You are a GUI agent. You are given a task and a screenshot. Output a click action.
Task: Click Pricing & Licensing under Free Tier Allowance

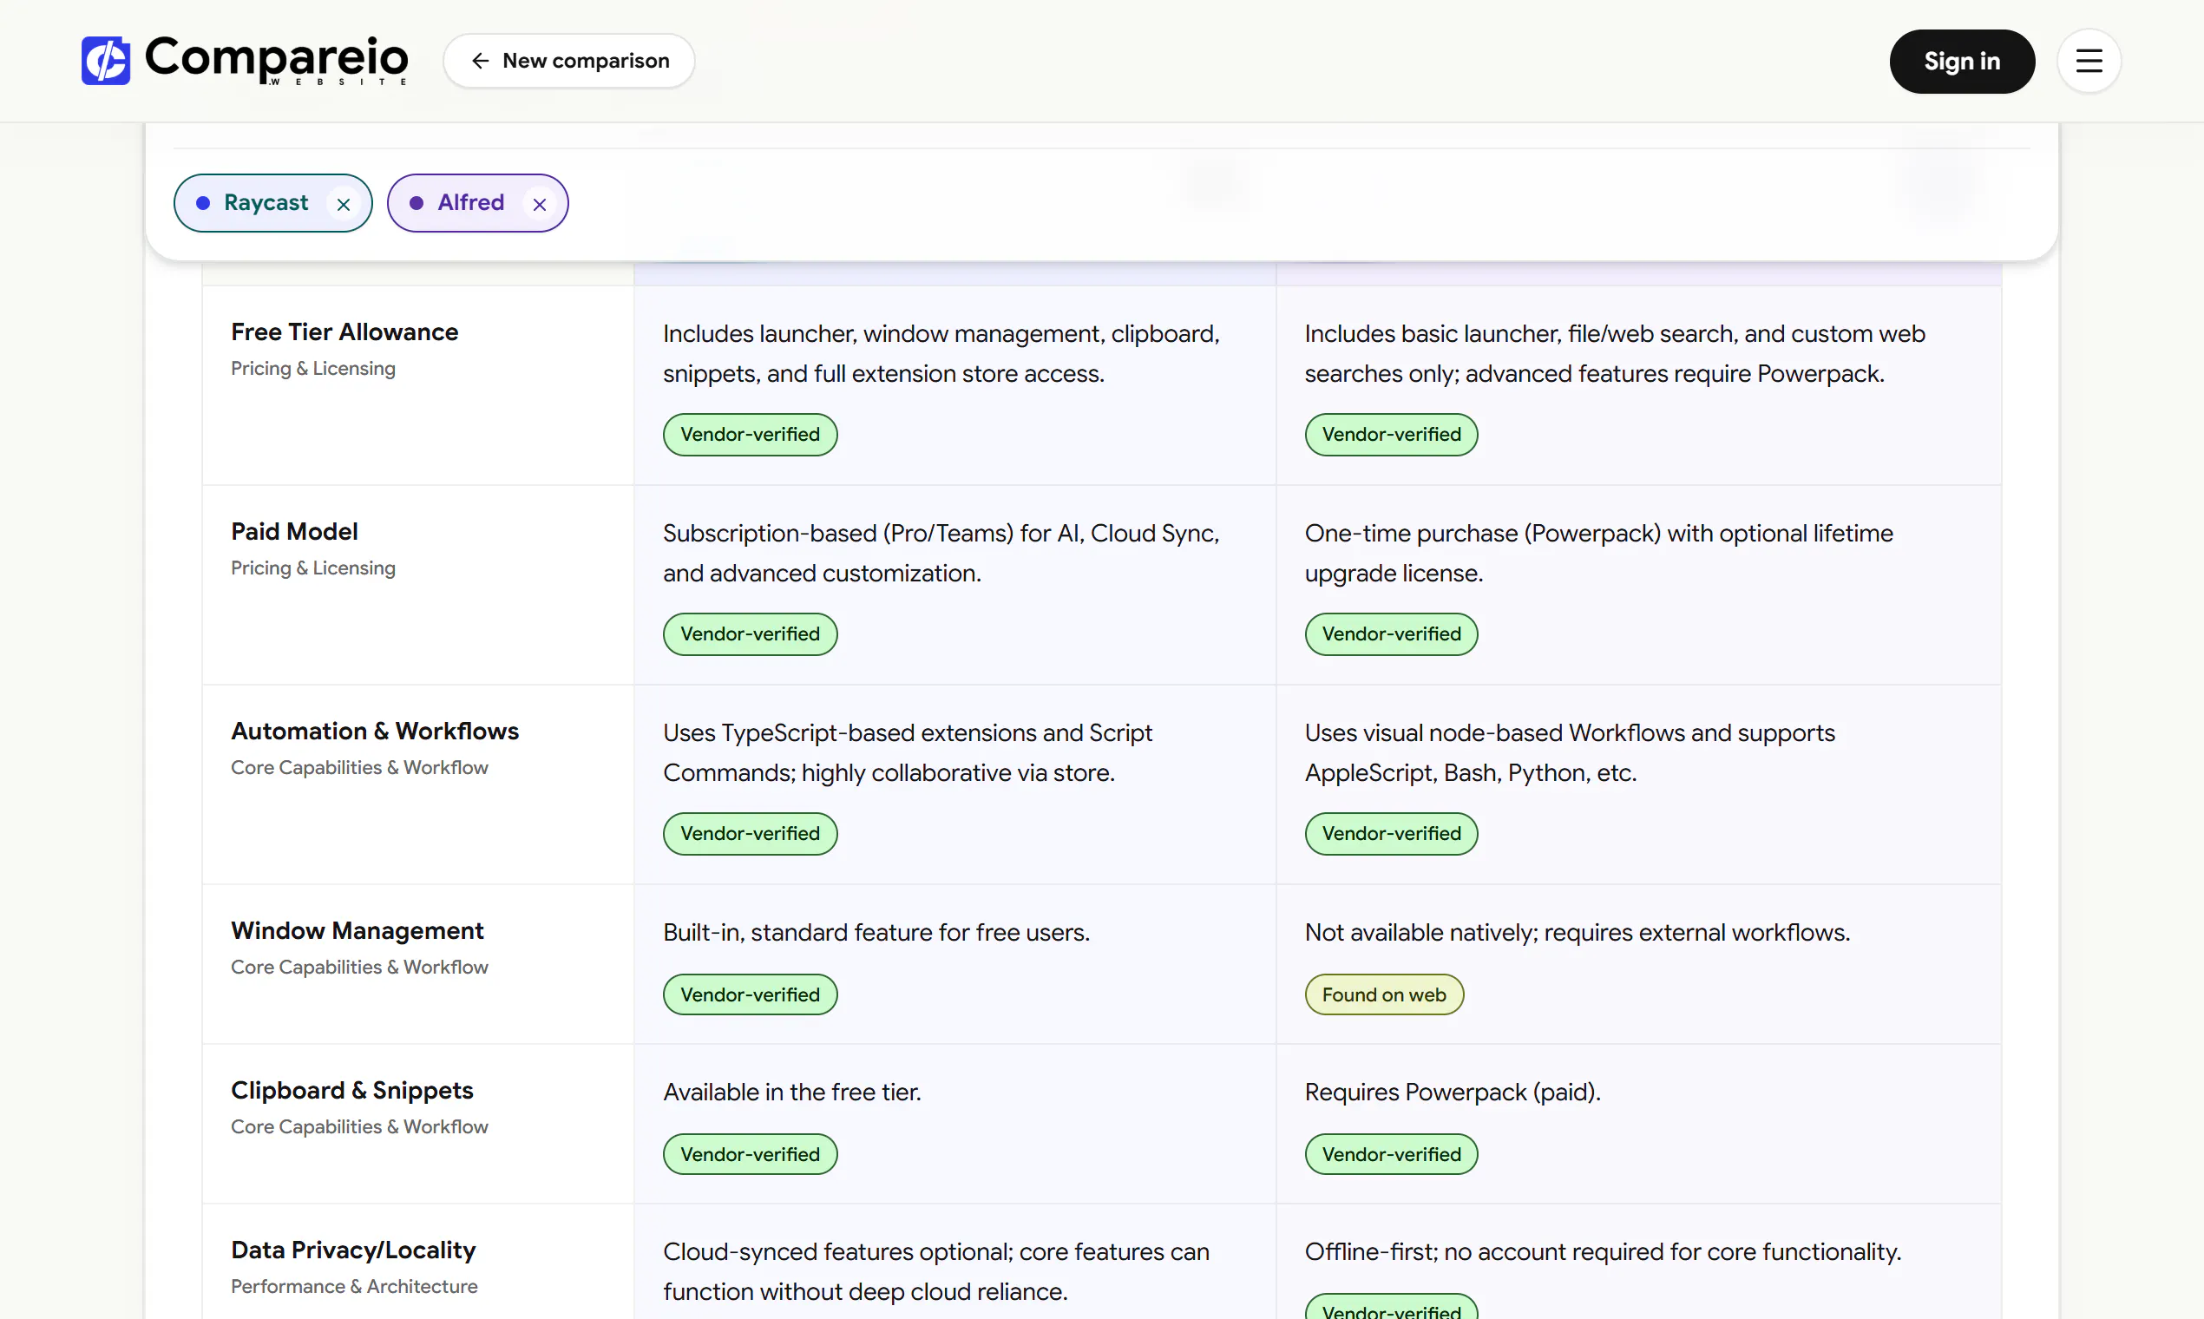coord(313,369)
